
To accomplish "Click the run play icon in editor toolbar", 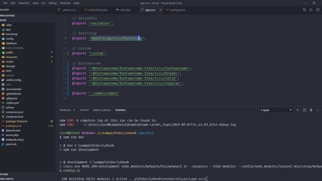I will pyautogui.click(x=311, y=10).
